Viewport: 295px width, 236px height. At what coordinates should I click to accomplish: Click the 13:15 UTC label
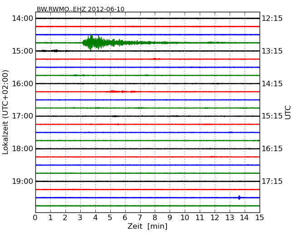[x=272, y=51]
